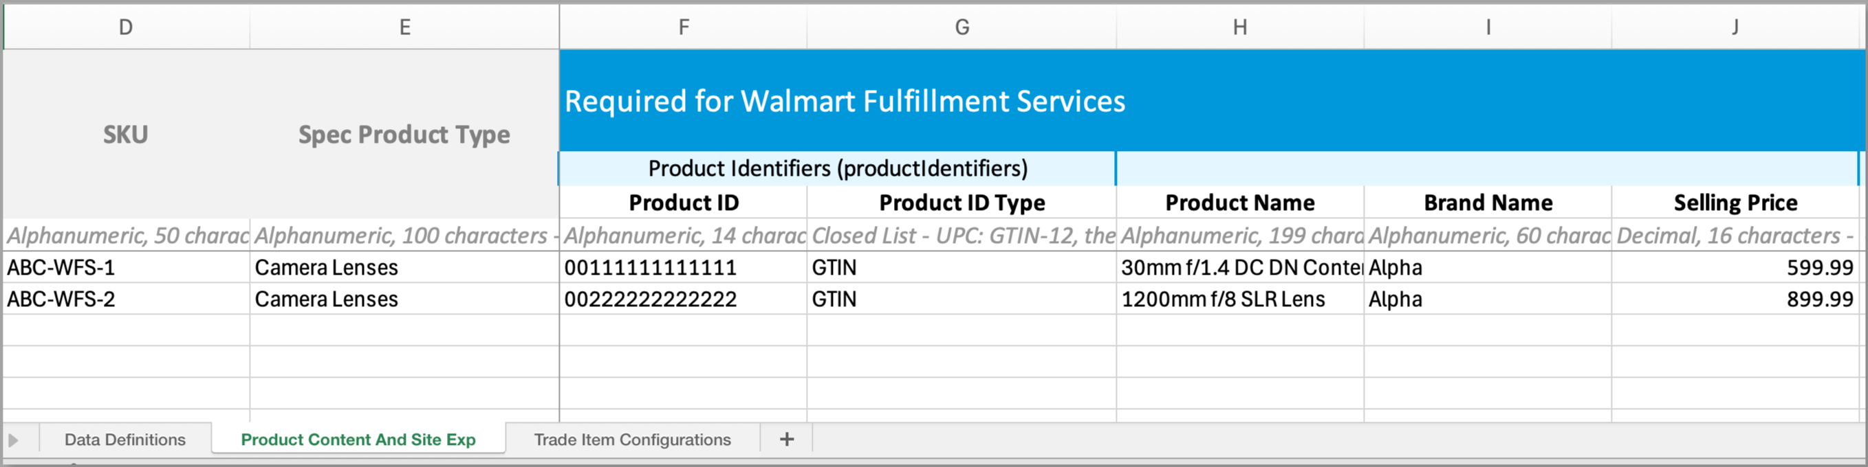Select column H header
Viewport: 1868px width, 467px height.
pyautogui.click(x=1240, y=27)
